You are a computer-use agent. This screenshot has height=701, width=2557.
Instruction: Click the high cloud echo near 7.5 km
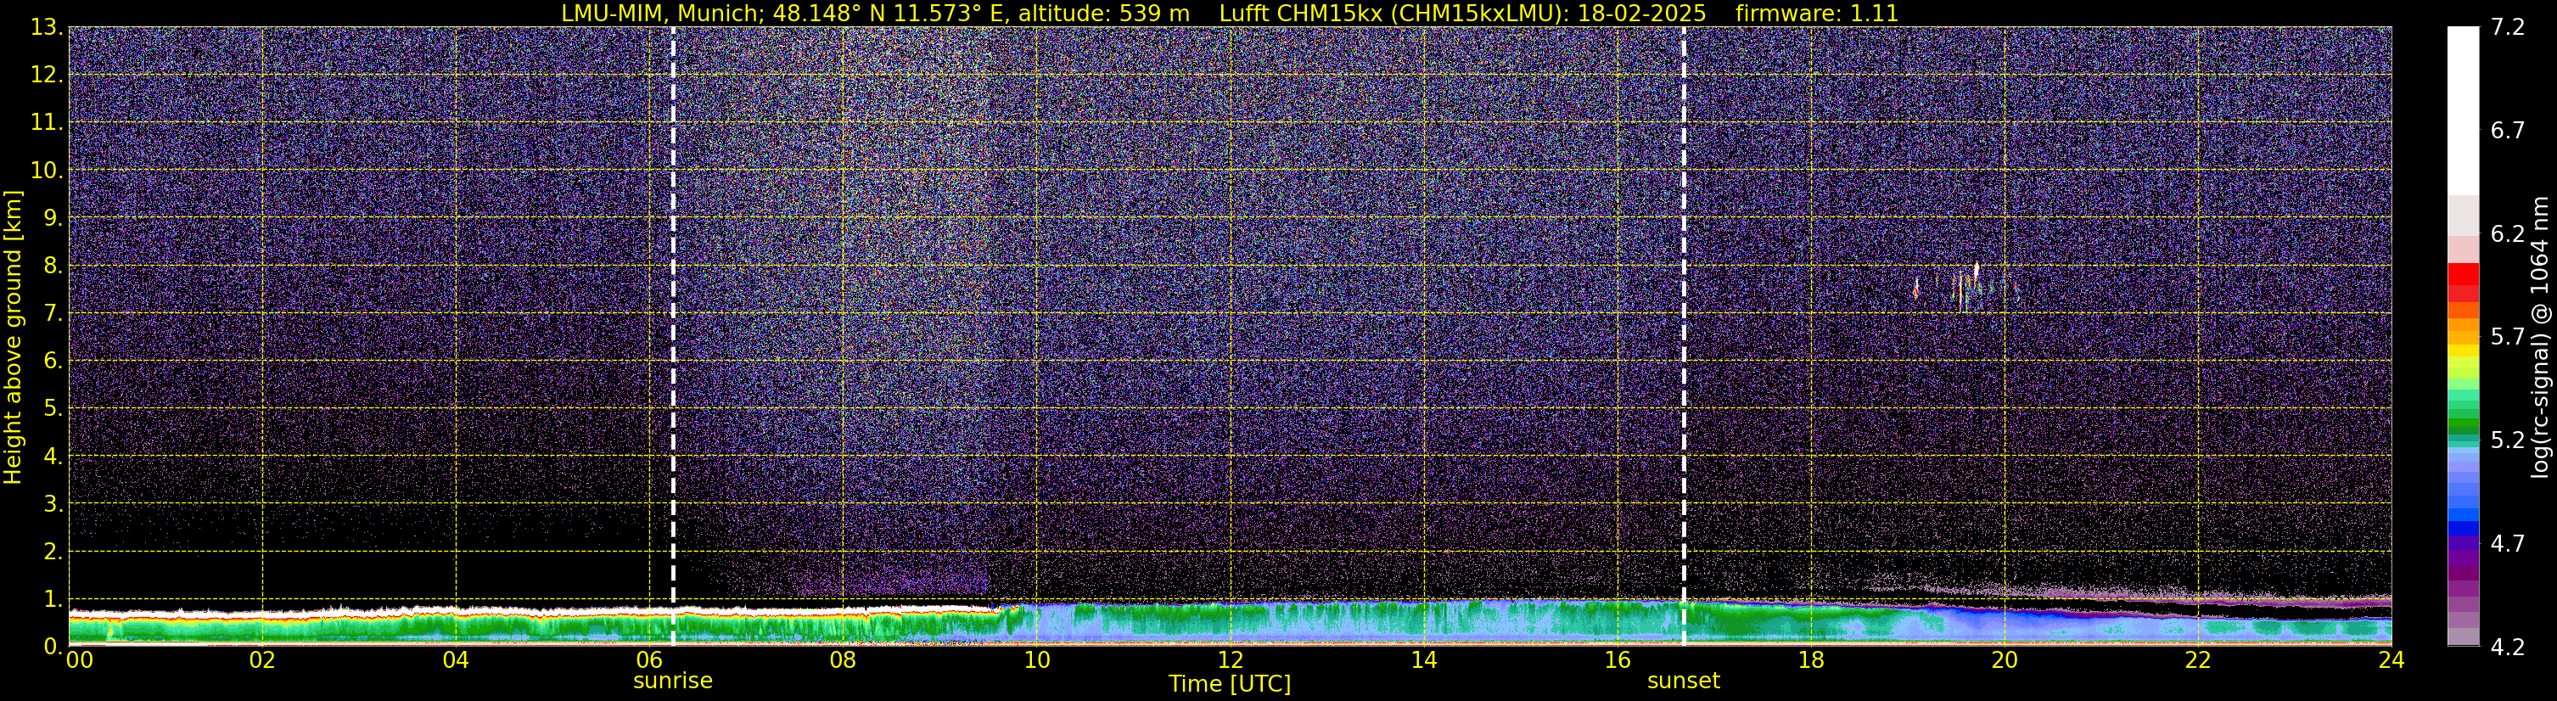[1965, 287]
